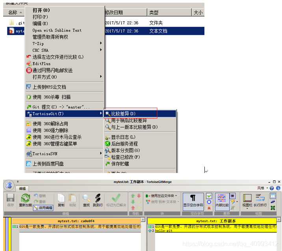Open Revision graph (版本分支图)
282x251 pixels.
point(140,151)
